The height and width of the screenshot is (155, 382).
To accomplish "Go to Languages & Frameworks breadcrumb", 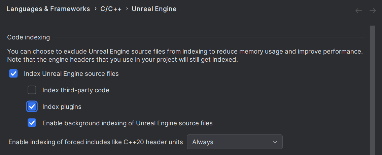I will 48,9.
